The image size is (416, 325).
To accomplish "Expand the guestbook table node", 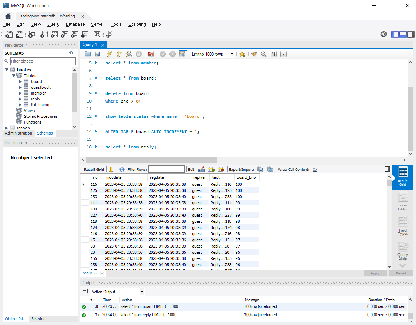I will click(20, 87).
